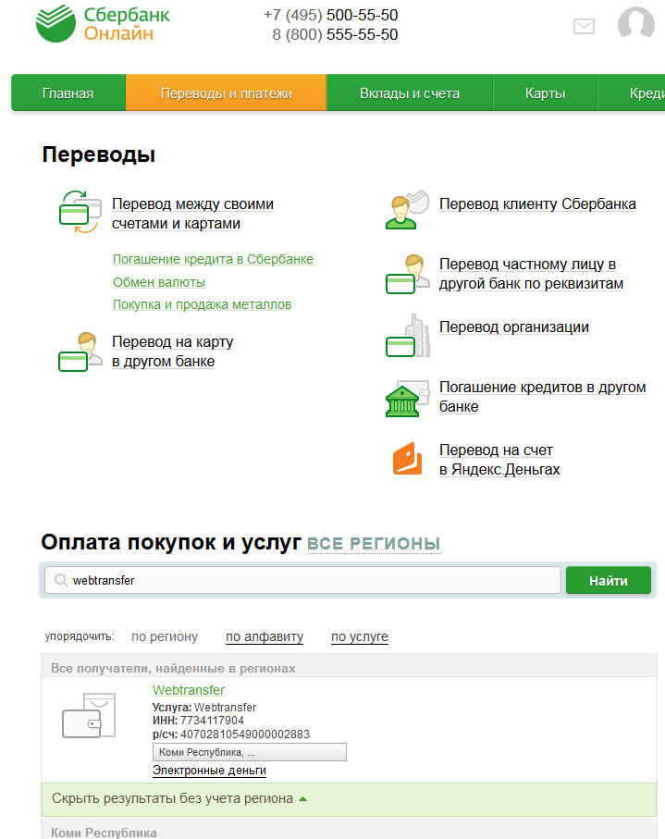Open the Вклады и счета tab

pos(409,93)
